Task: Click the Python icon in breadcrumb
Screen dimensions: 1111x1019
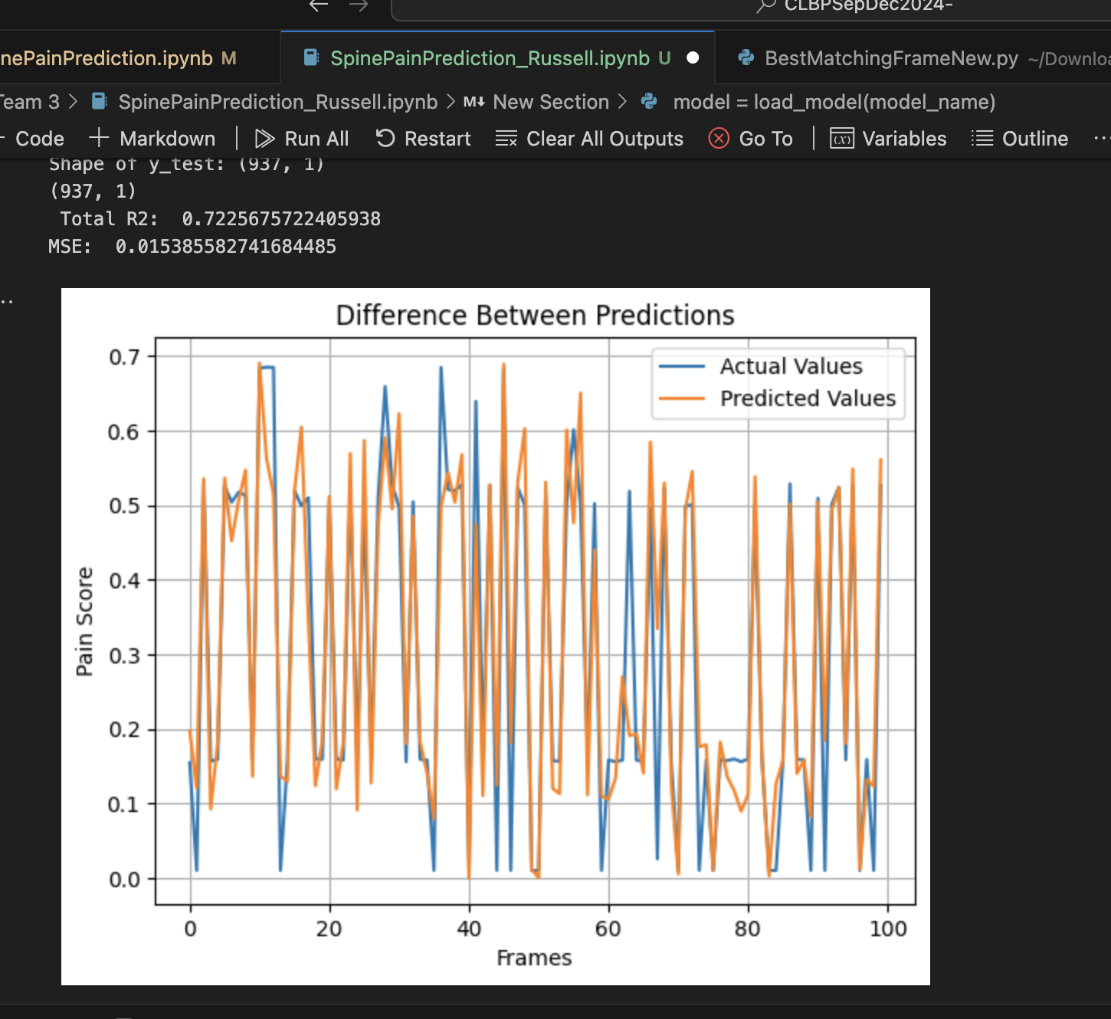Action: click(649, 101)
